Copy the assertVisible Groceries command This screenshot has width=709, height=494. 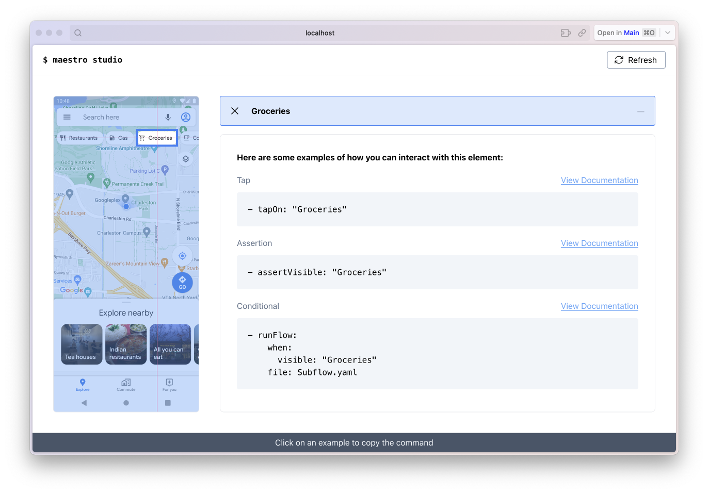[437, 272]
